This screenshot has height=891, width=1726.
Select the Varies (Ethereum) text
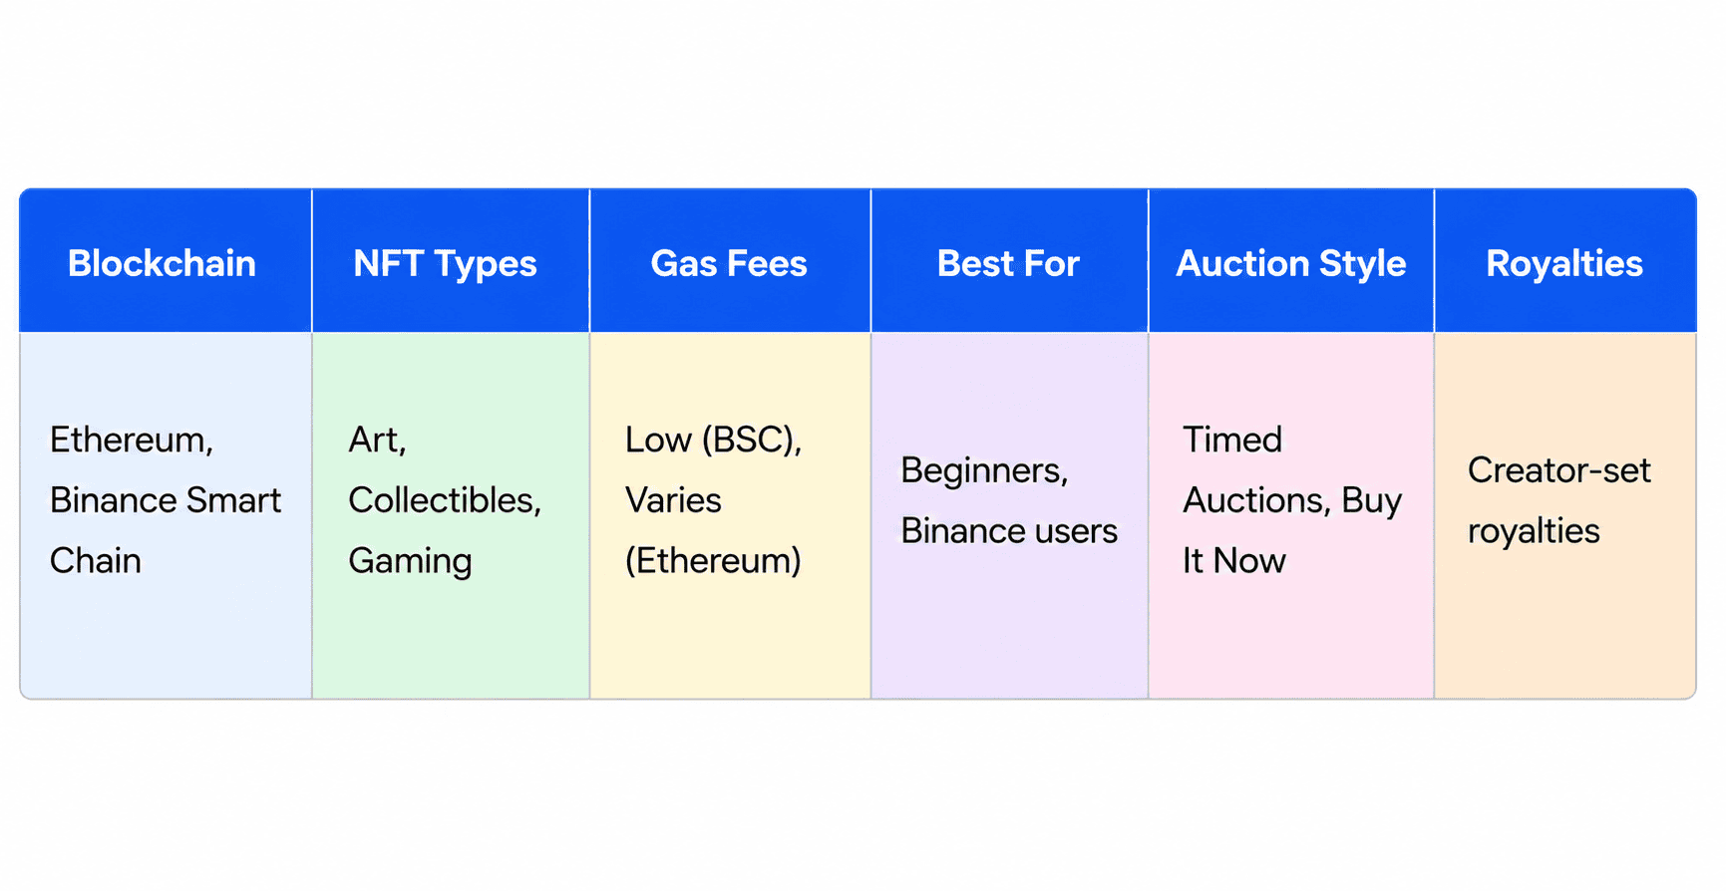(713, 530)
